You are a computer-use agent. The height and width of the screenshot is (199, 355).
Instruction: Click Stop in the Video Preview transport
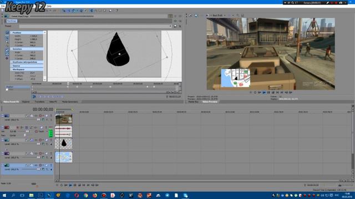(273, 92)
